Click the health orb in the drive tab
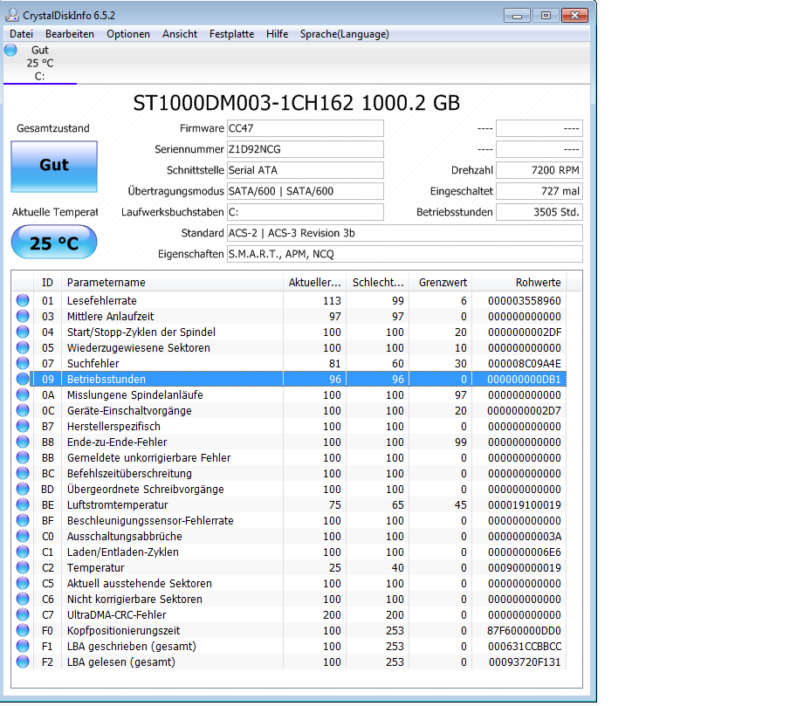The width and height of the screenshot is (797, 706). point(10,50)
